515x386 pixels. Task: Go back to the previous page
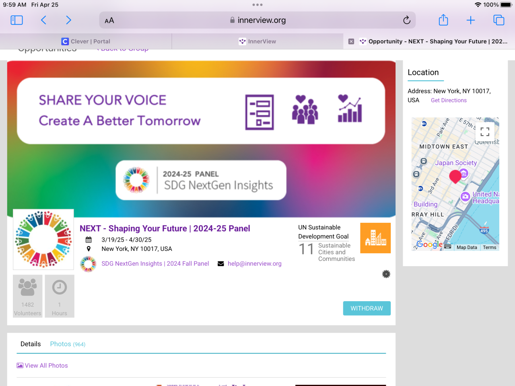tap(43, 20)
